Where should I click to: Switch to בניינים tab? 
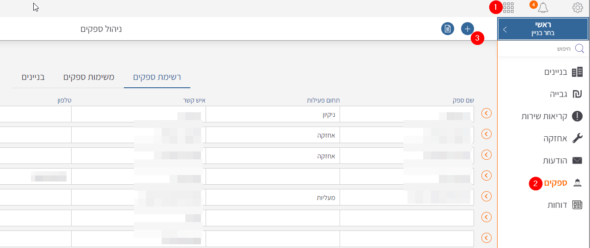pos(33,77)
